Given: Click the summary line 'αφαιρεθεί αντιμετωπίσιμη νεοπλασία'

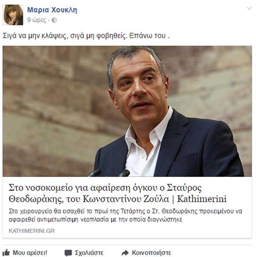Looking at the screenshot, I should click(95, 219).
